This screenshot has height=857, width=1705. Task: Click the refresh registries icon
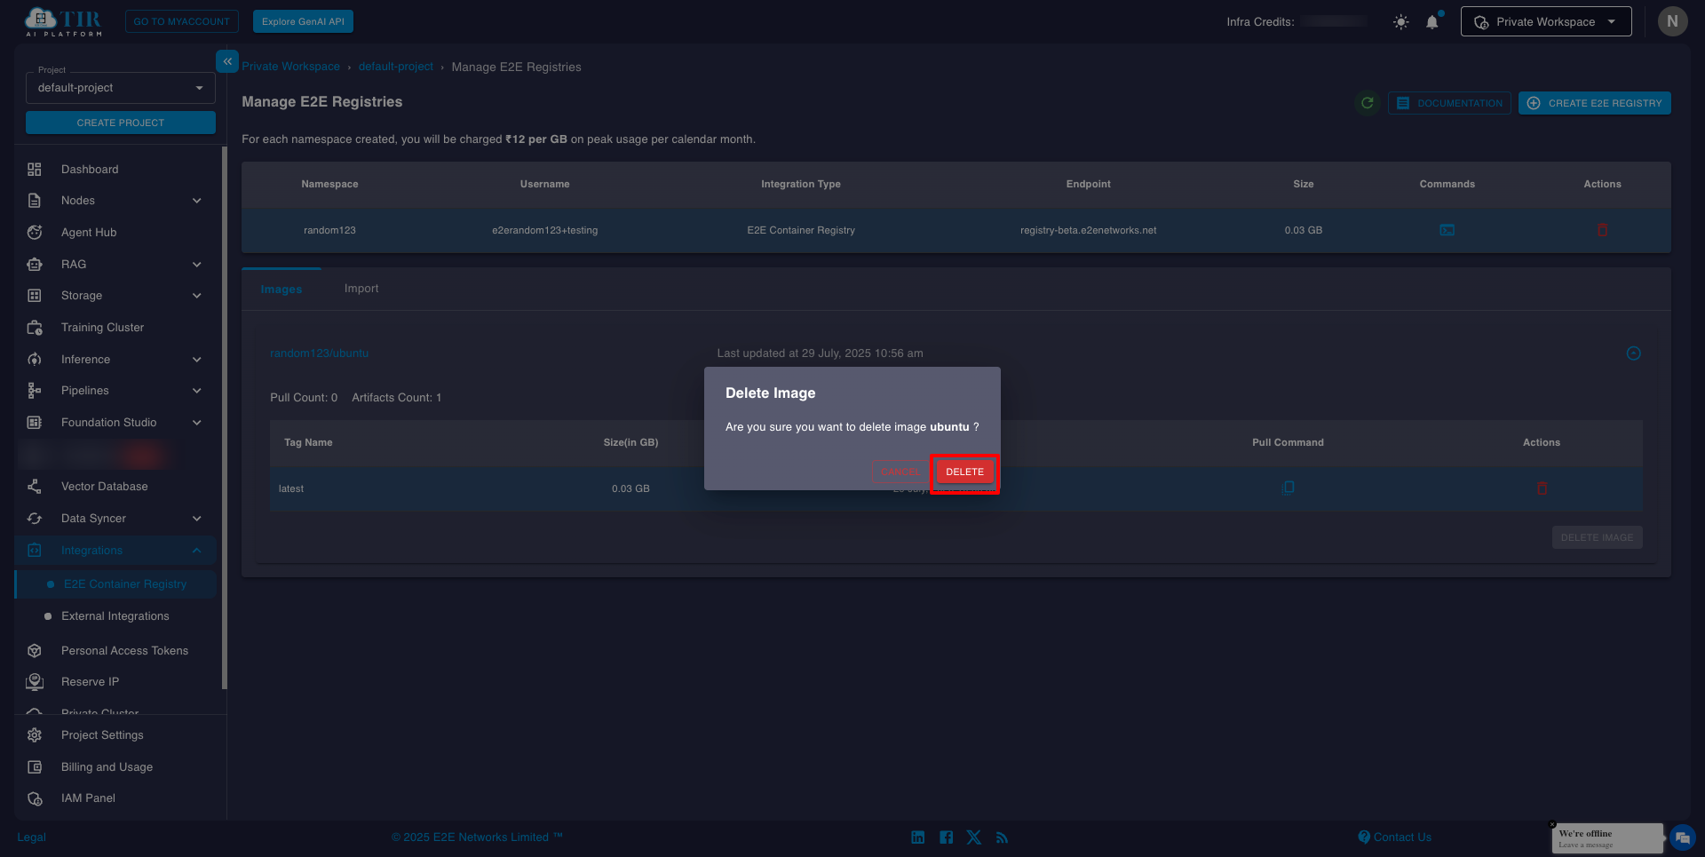point(1368,103)
